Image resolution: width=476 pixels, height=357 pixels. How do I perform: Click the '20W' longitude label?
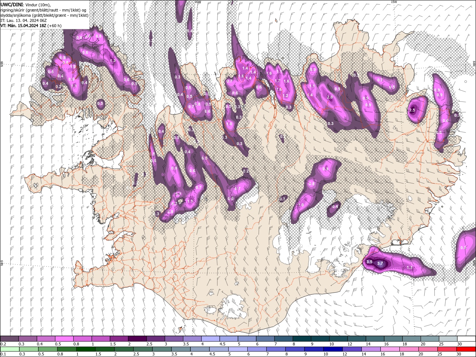198,2
